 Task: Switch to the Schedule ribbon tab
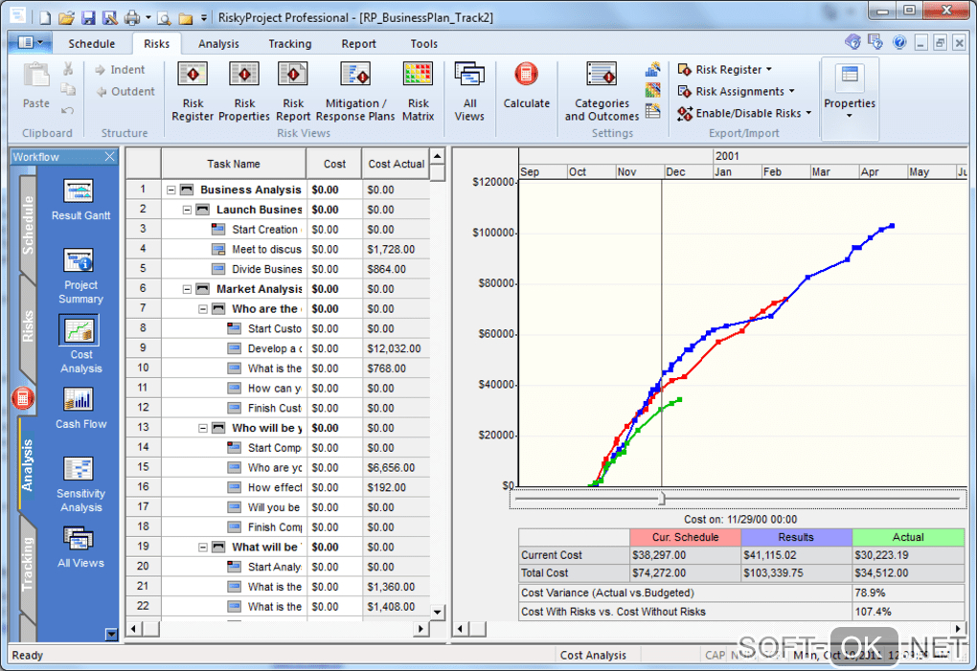(92, 44)
